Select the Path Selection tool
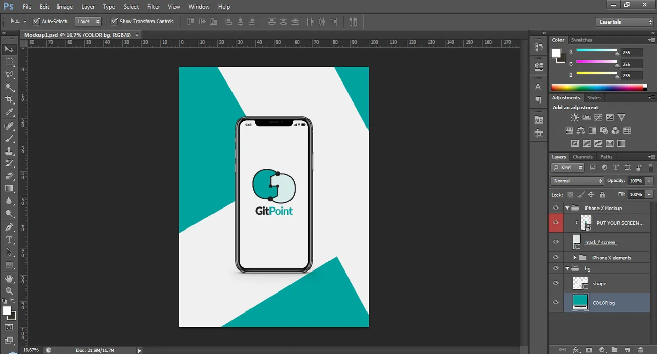 point(9,252)
